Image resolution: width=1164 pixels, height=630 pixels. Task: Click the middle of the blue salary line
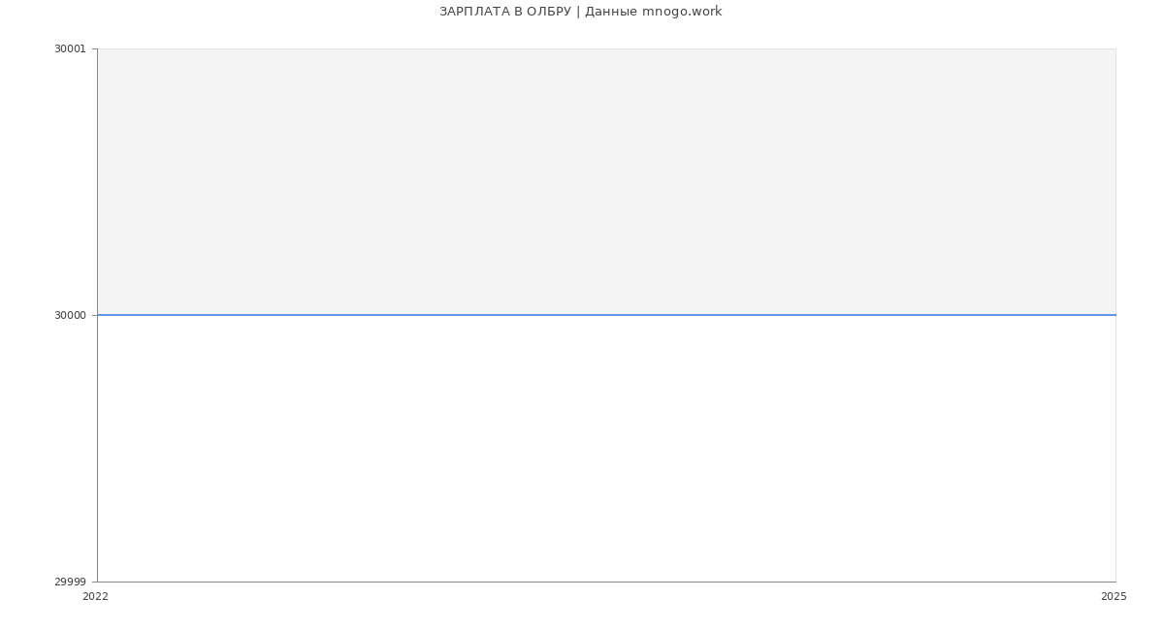606,315
